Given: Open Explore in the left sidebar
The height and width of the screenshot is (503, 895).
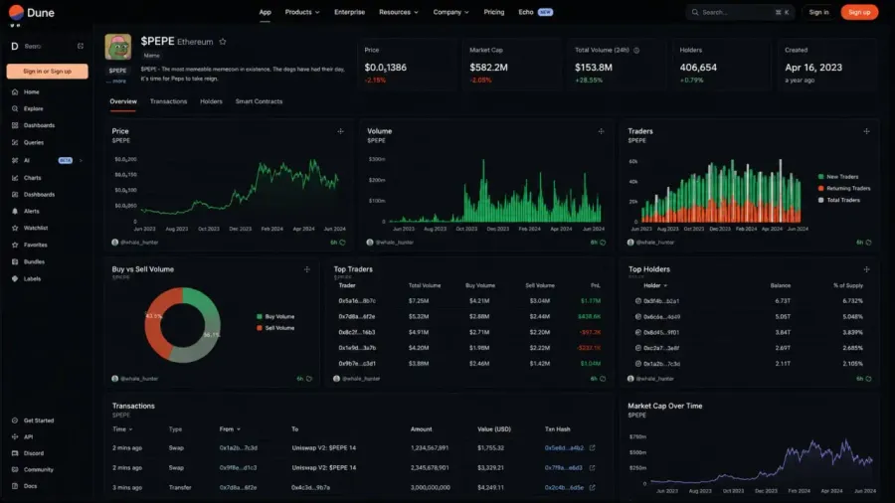Looking at the screenshot, I should click(28, 108).
